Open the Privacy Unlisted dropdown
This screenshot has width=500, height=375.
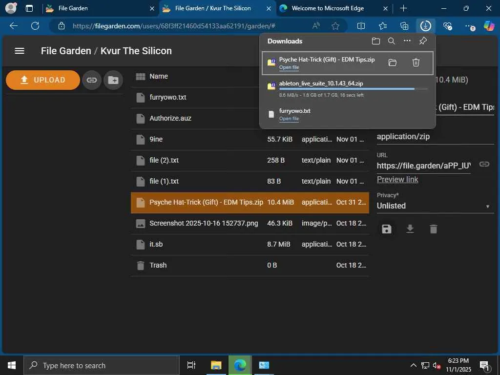click(435, 206)
